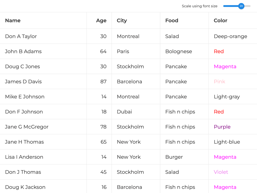Click the Scale using font size label

point(200,6)
